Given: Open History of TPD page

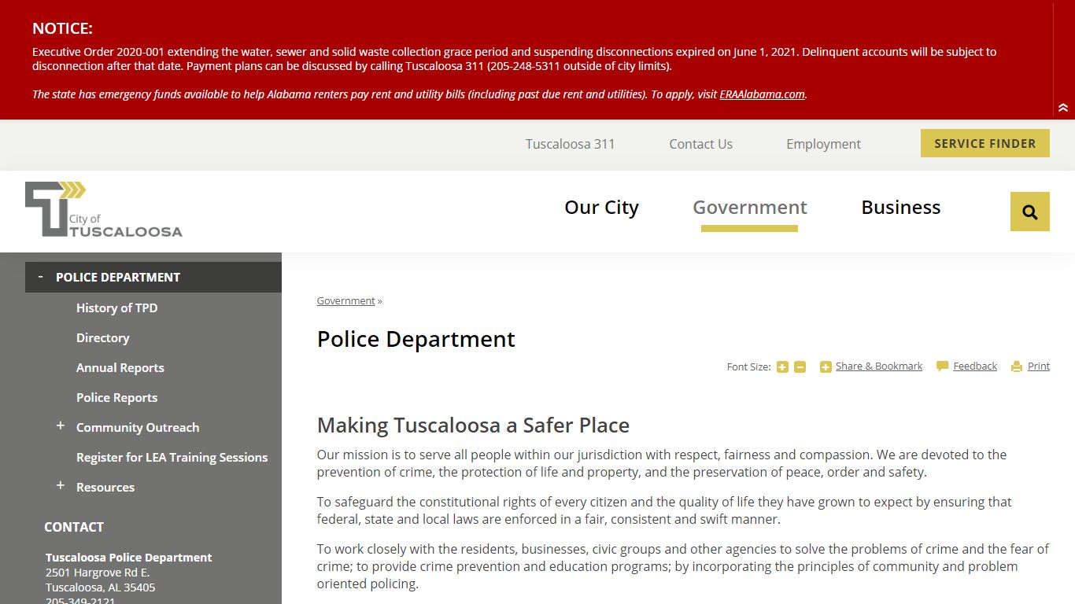Looking at the screenshot, I should tap(116, 308).
